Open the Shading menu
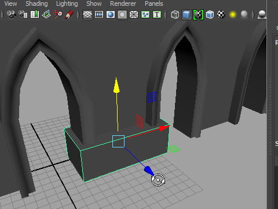 pyautogui.click(x=36, y=3)
